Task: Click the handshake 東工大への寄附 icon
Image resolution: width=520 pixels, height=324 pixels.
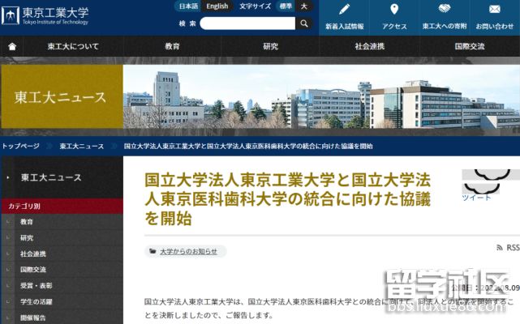Action: (x=445, y=9)
